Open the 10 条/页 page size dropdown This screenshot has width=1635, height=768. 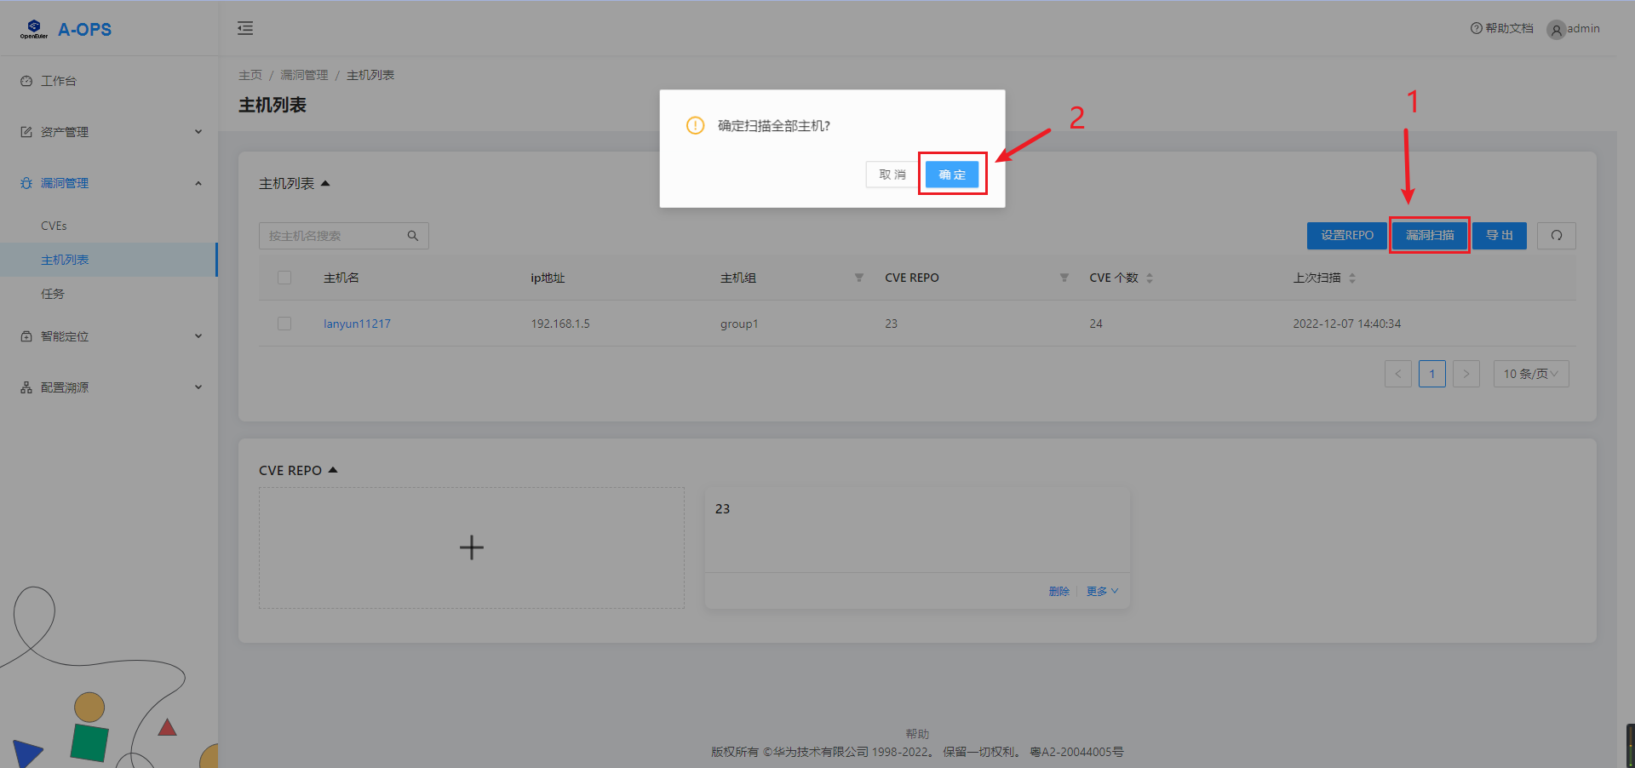(1530, 374)
